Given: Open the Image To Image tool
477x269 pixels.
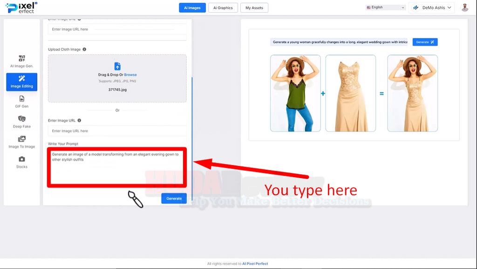Looking at the screenshot, I should pyautogui.click(x=21, y=142).
